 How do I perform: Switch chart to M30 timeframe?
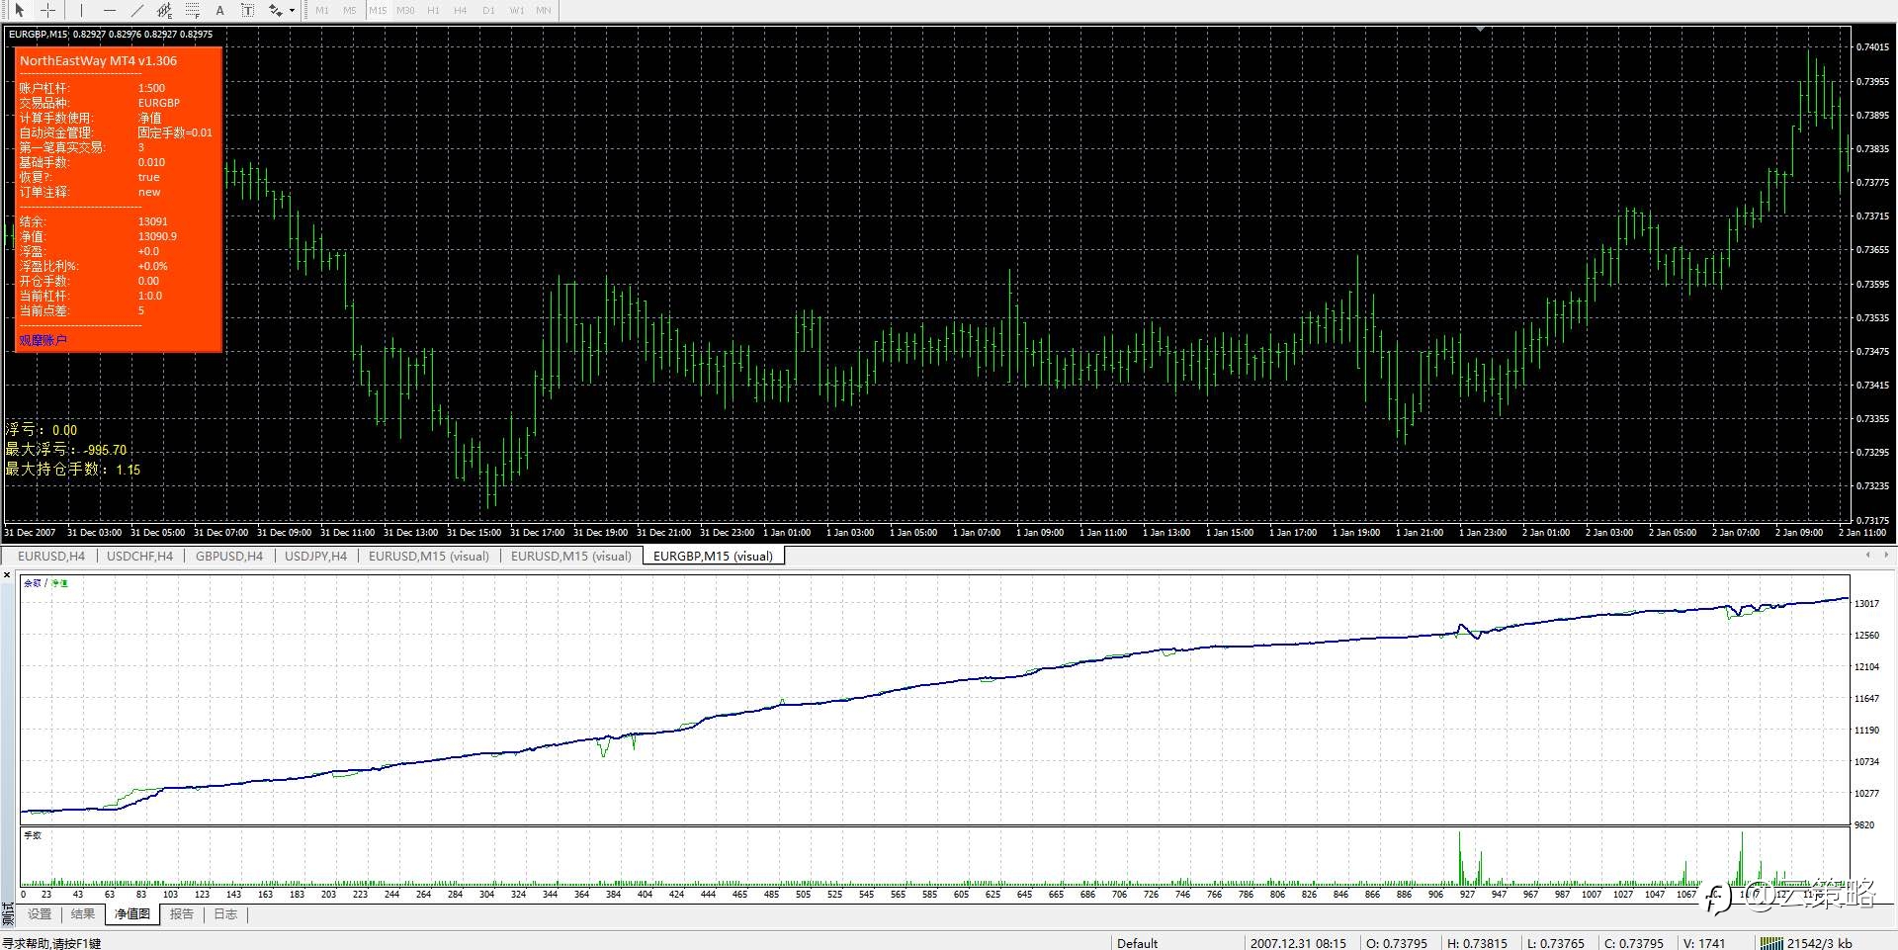405,10
